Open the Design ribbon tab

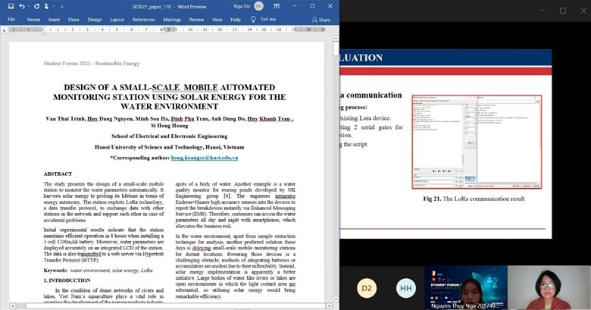click(x=95, y=20)
